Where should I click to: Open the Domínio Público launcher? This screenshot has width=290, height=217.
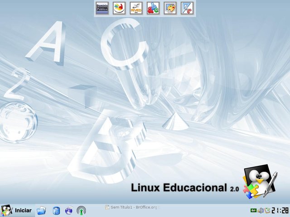(x=102, y=8)
